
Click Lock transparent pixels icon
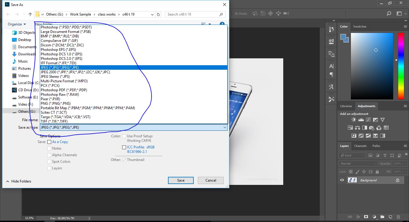coord(351,172)
